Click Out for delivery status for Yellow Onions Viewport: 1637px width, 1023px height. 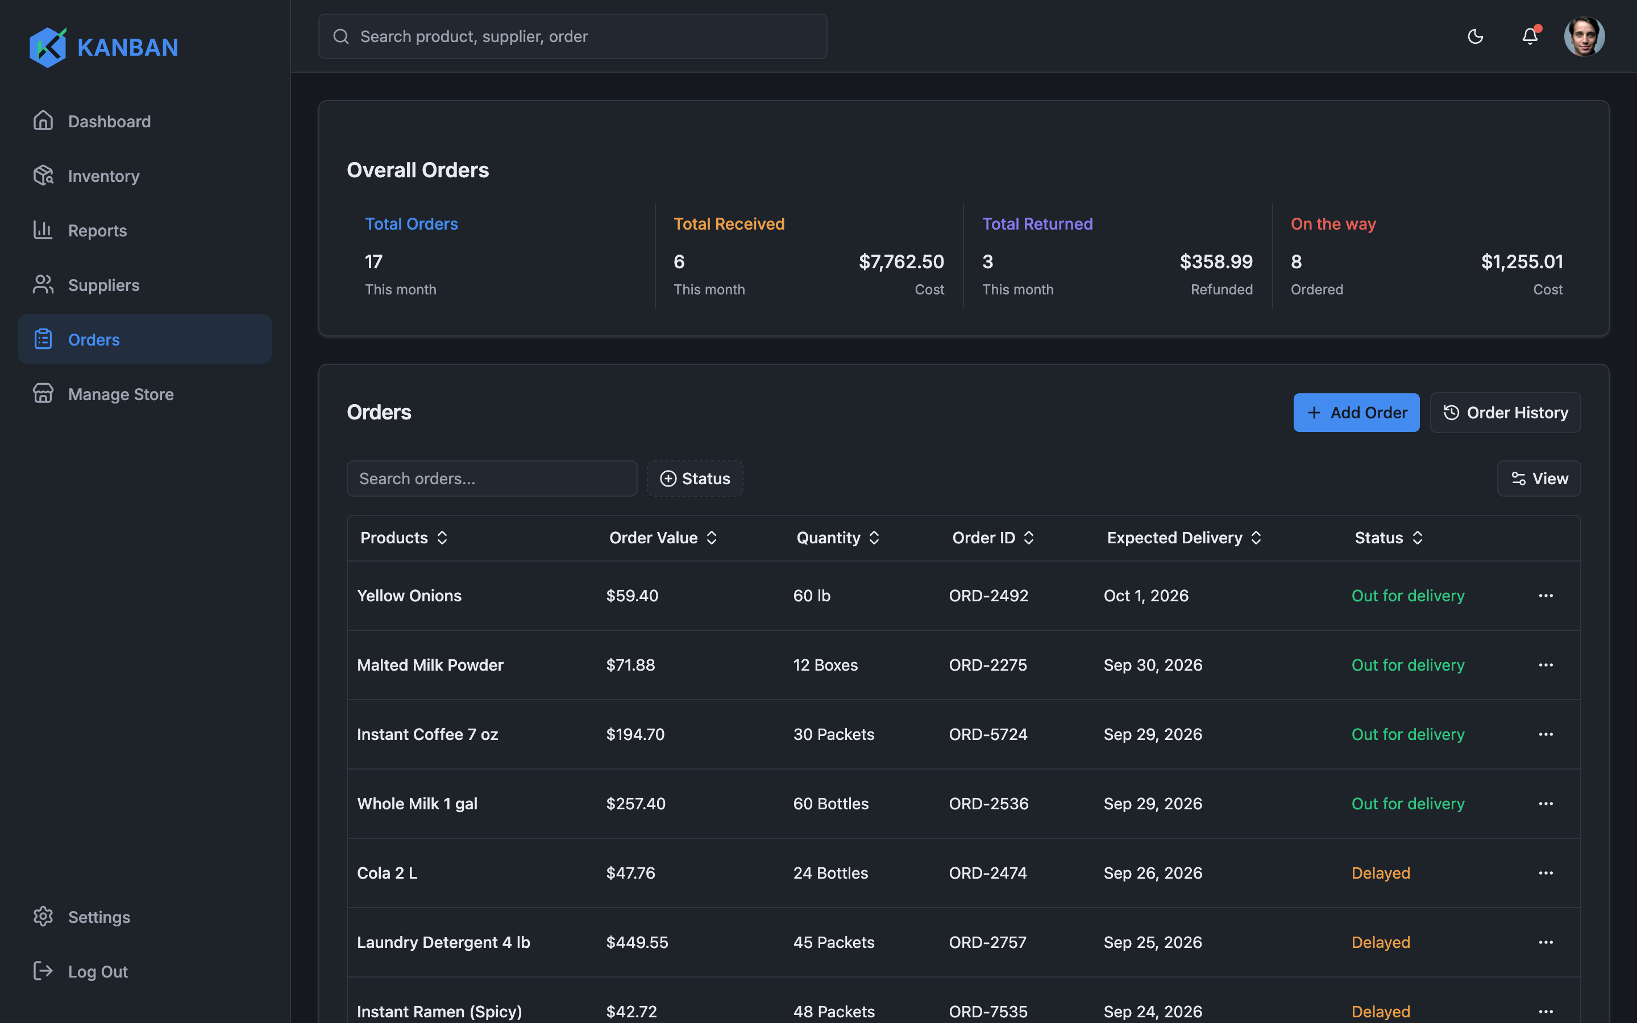point(1408,596)
